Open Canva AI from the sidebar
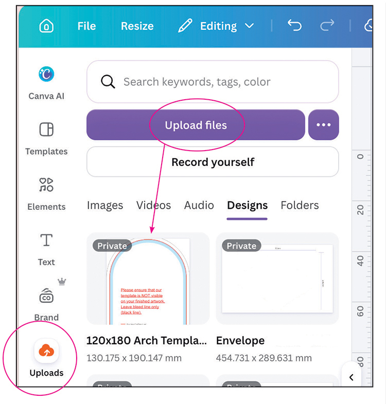386x404 pixels. click(46, 83)
